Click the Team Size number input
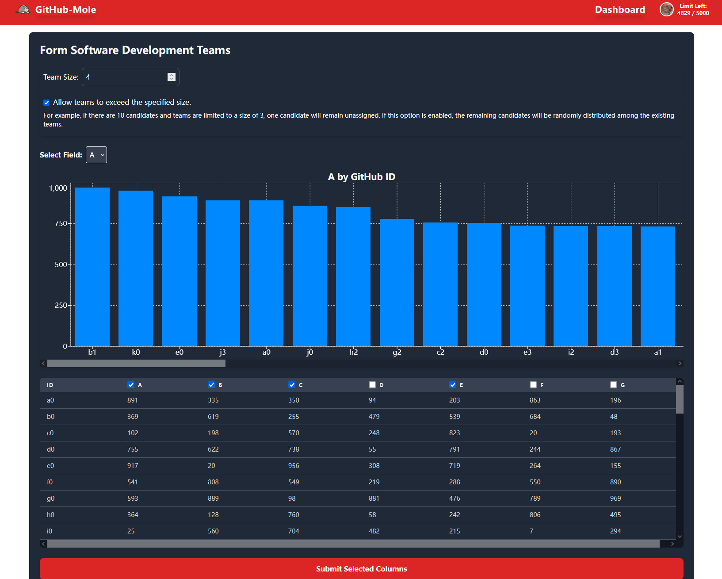The height and width of the screenshot is (579, 722). (x=124, y=77)
